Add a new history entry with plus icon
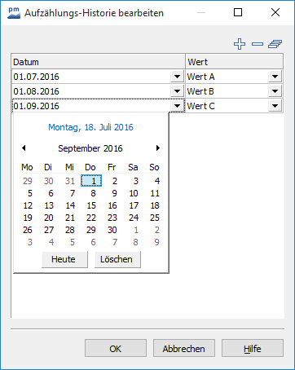Screen dimensions: 295x370 point(240,44)
